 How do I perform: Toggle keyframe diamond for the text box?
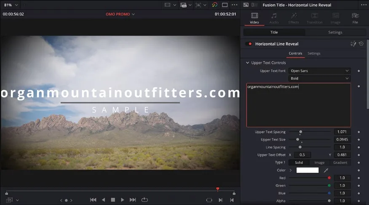tap(358, 86)
